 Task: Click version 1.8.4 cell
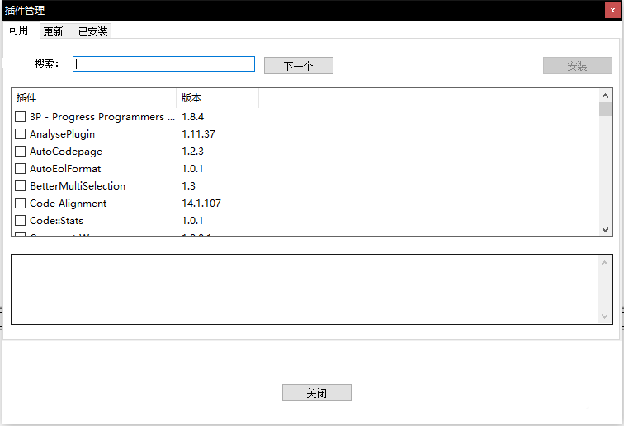(192, 117)
